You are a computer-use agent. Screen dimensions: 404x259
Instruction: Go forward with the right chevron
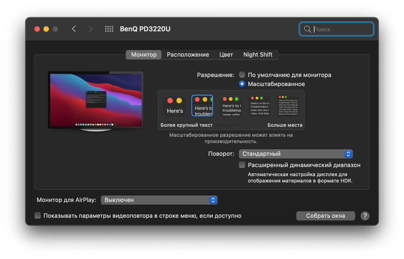[91, 29]
